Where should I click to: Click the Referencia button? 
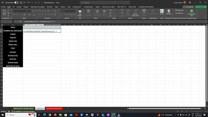179,10
